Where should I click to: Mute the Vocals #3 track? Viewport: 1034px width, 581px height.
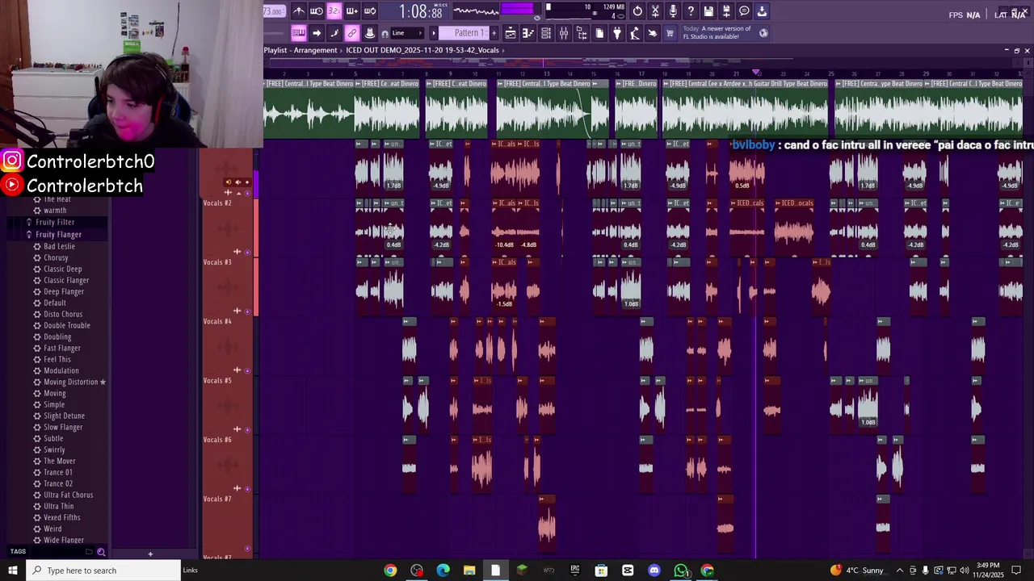247,311
